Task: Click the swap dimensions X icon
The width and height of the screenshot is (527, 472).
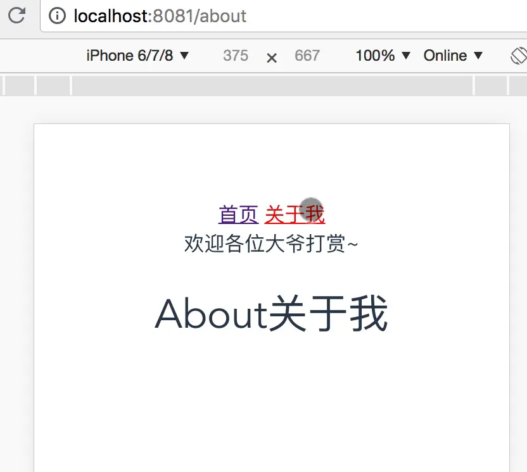Action: point(271,57)
